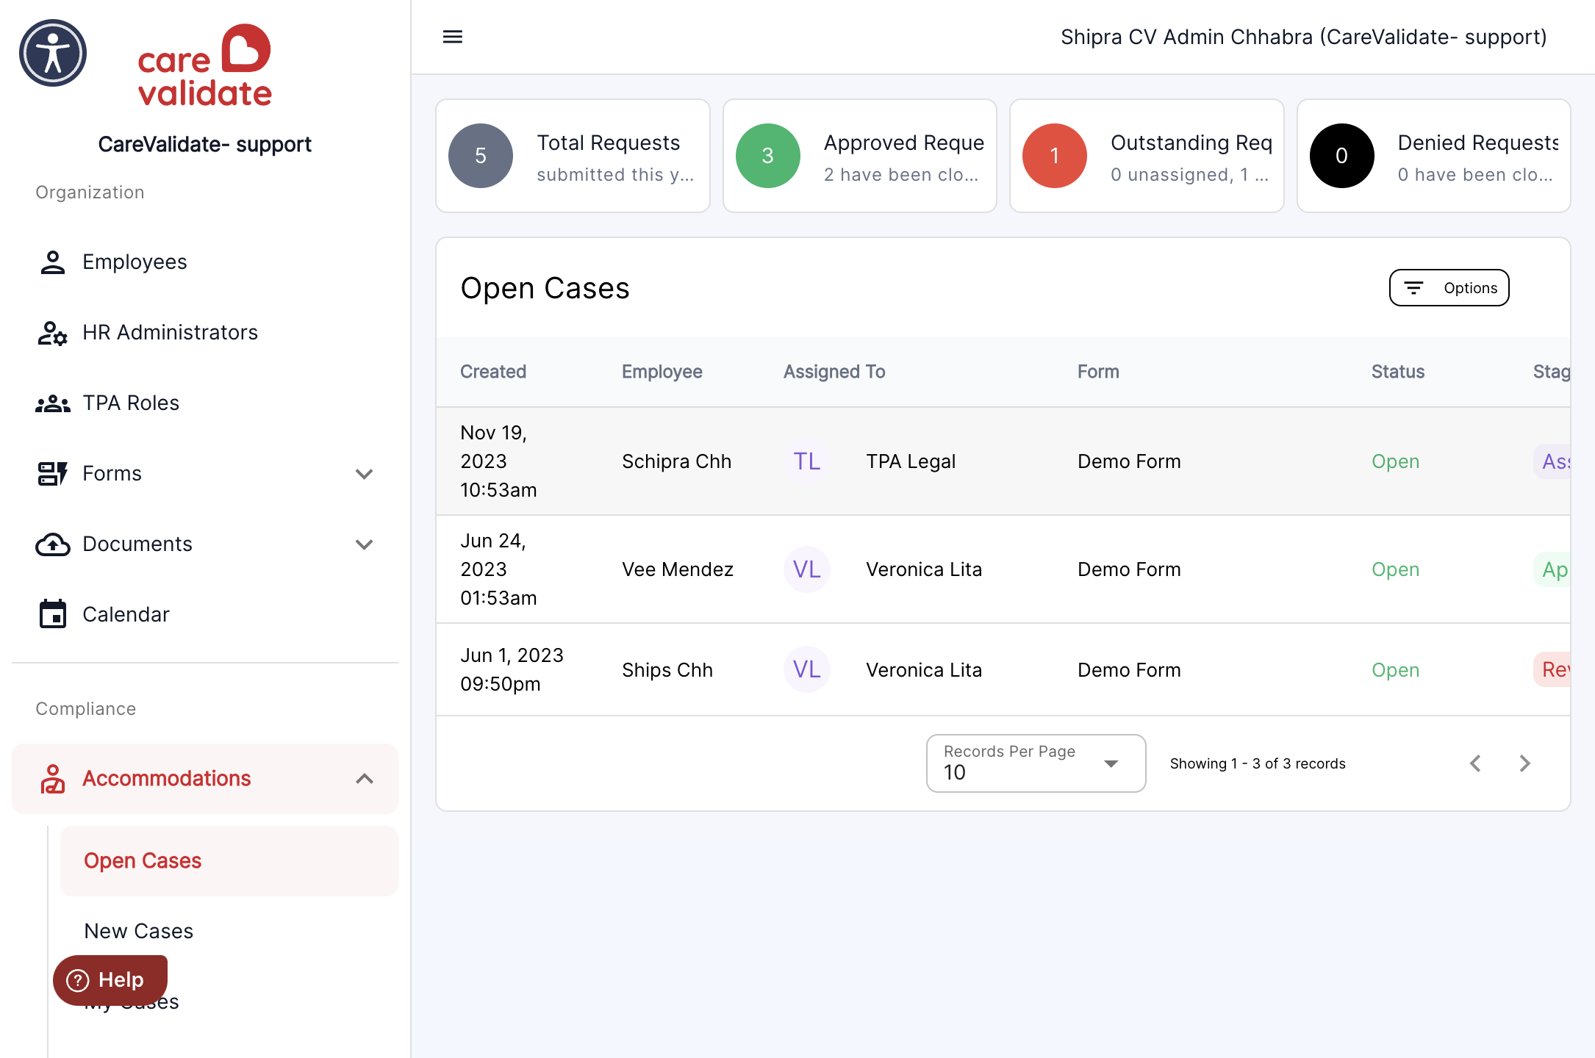Viewport: 1595px width, 1058px height.
Task: Click the Employees person icon
Action: coord(53,262)
